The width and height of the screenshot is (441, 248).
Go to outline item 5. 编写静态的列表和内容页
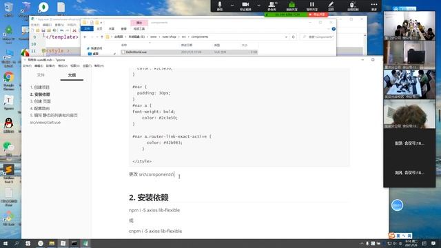pos(54,115)
